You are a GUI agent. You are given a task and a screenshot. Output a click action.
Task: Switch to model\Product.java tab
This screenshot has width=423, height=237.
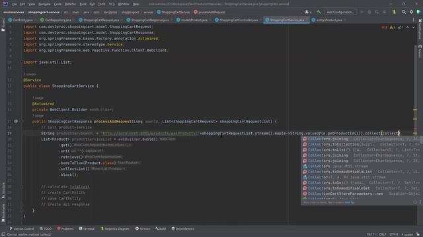[x=194, y=20]
